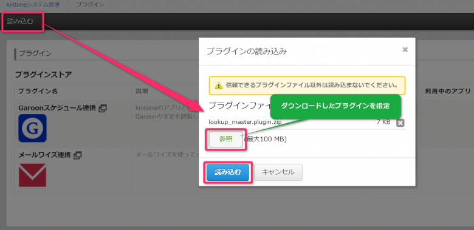
Task: Open popup icon next to Garoonスケジュール連携
Action: pyautogui.click(x=103, y=108)
